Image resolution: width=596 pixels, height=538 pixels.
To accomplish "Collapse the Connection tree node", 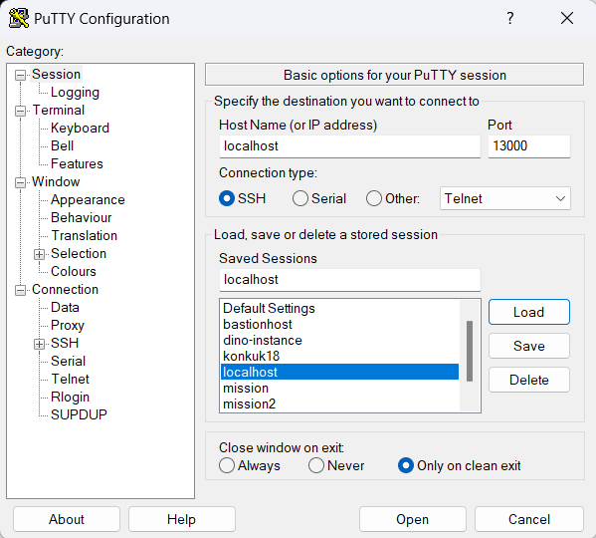I will pos(20,290).
